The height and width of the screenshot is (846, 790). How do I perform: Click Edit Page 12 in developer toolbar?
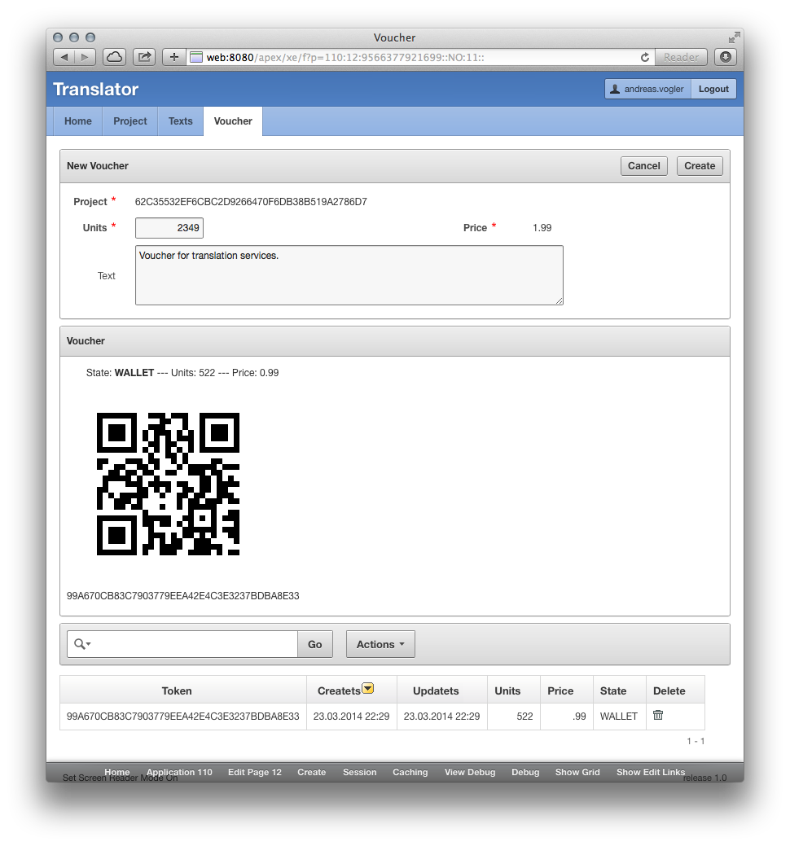coord(255,772)
